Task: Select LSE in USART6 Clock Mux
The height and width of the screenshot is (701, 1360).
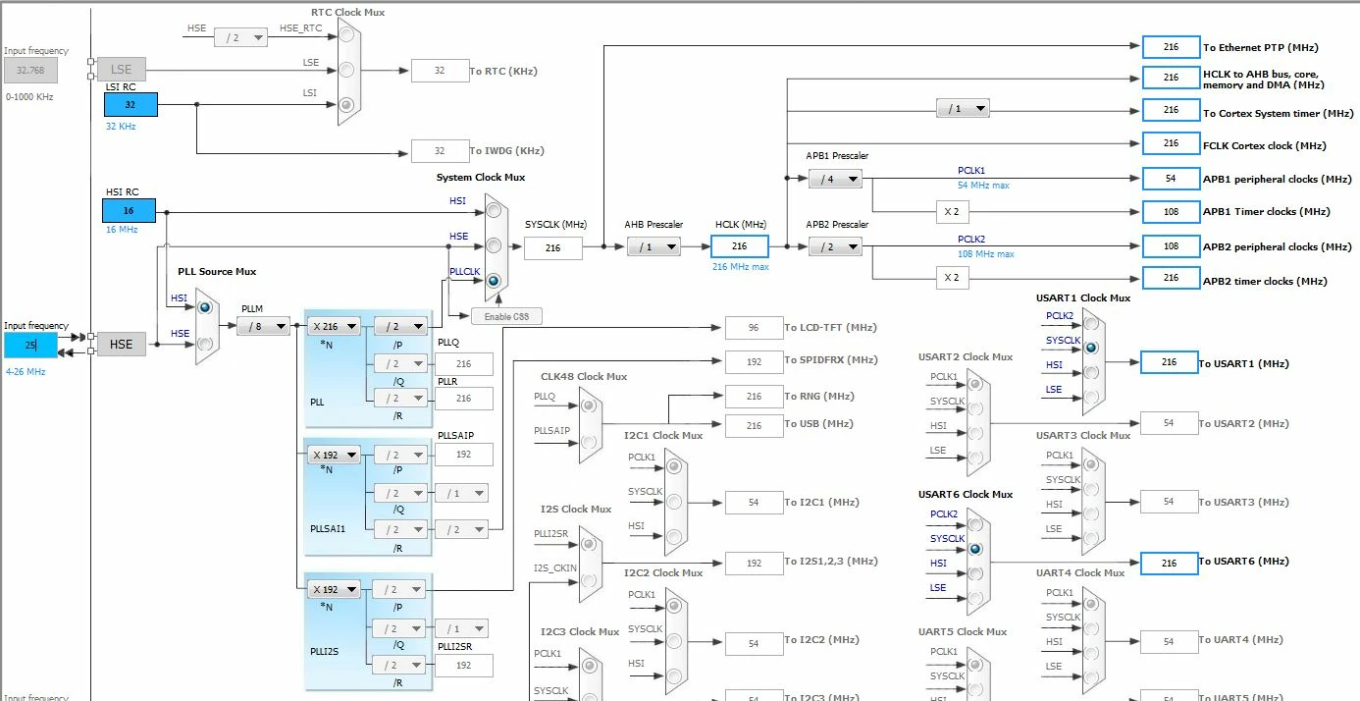Action: [x=975, y=596]
